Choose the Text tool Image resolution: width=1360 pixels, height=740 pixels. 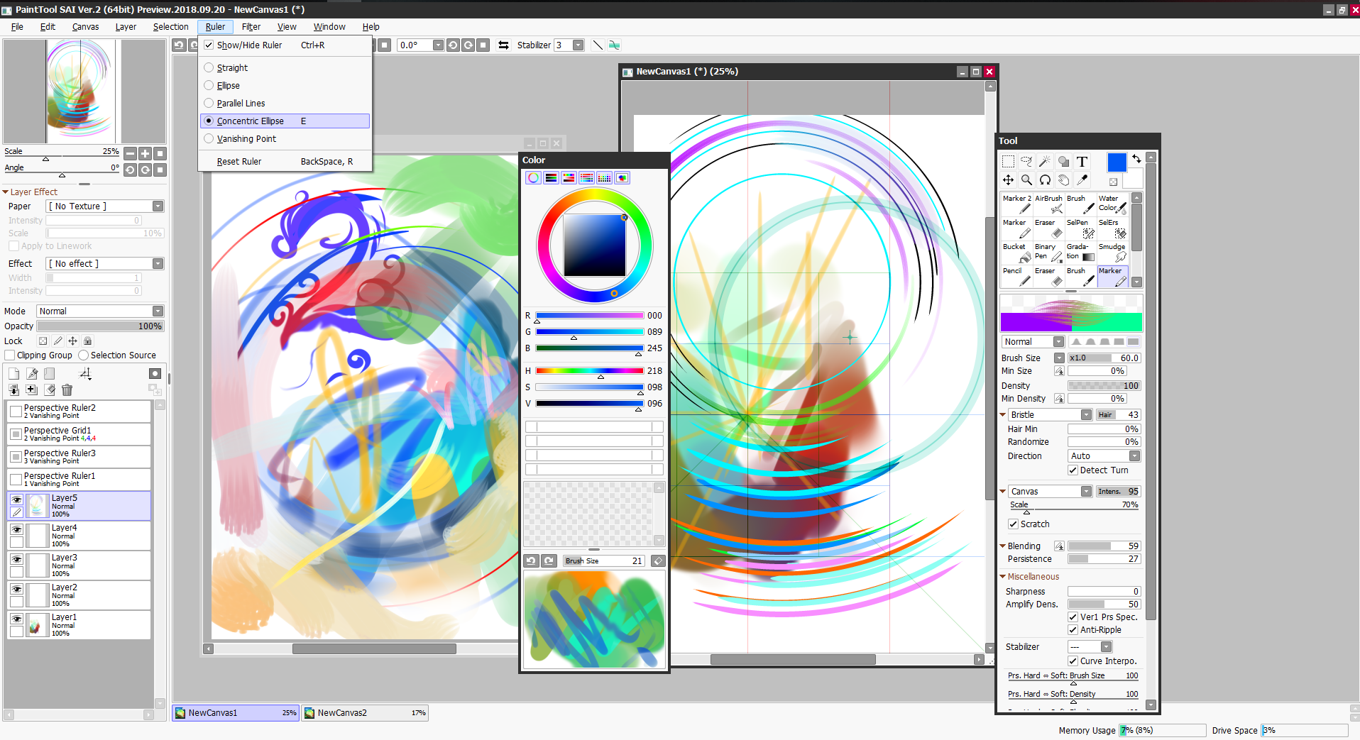[1082, 162]
